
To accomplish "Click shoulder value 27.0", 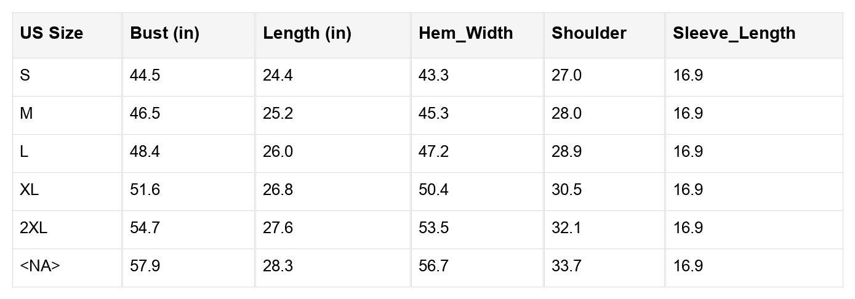I will pos(566,76).
